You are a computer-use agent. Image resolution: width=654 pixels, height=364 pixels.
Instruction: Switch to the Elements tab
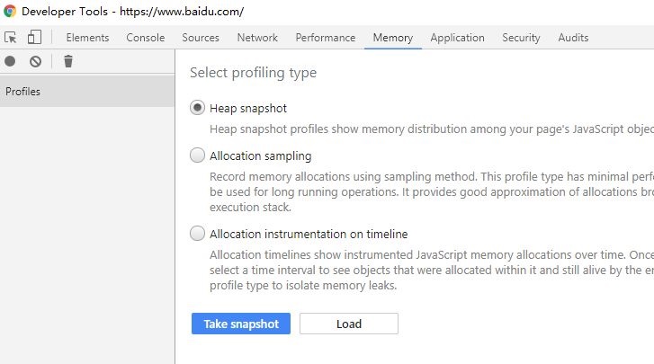(87, 38)
